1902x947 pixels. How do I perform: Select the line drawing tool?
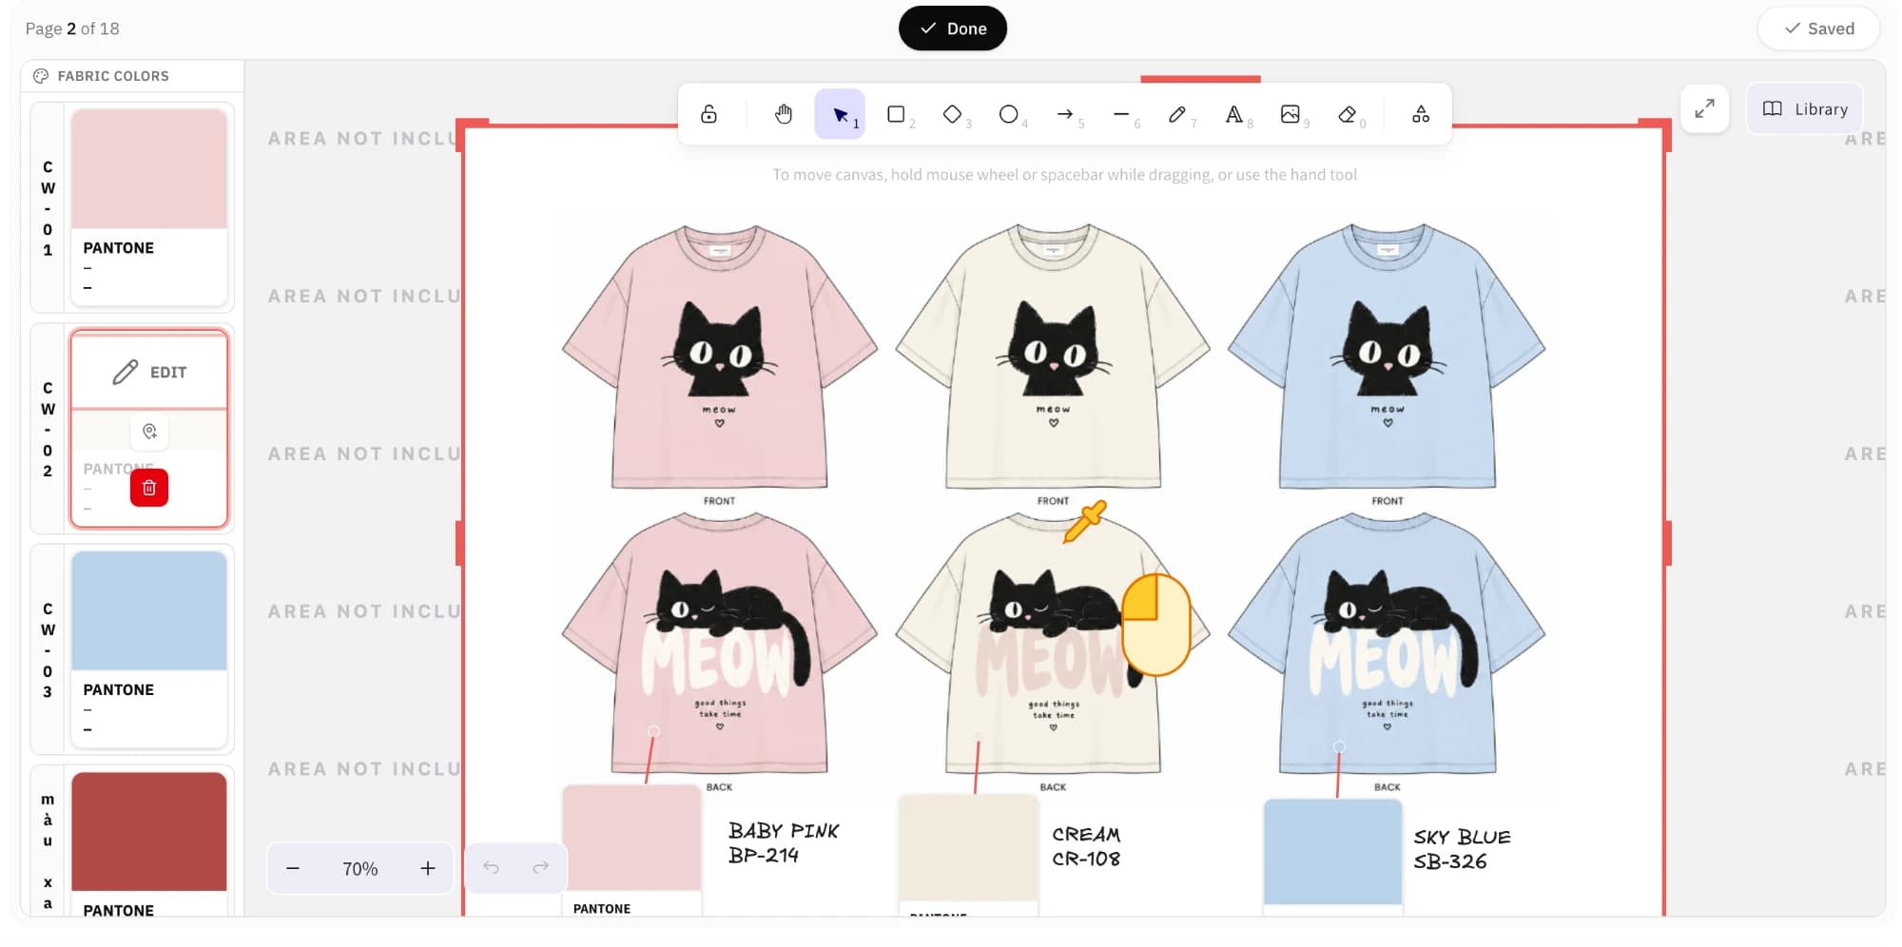coord(1121,114)
